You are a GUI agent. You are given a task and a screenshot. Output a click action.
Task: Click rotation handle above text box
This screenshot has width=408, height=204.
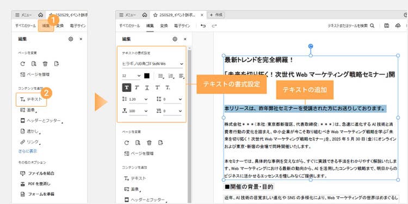pyautogui.click(x=311, y=46)
